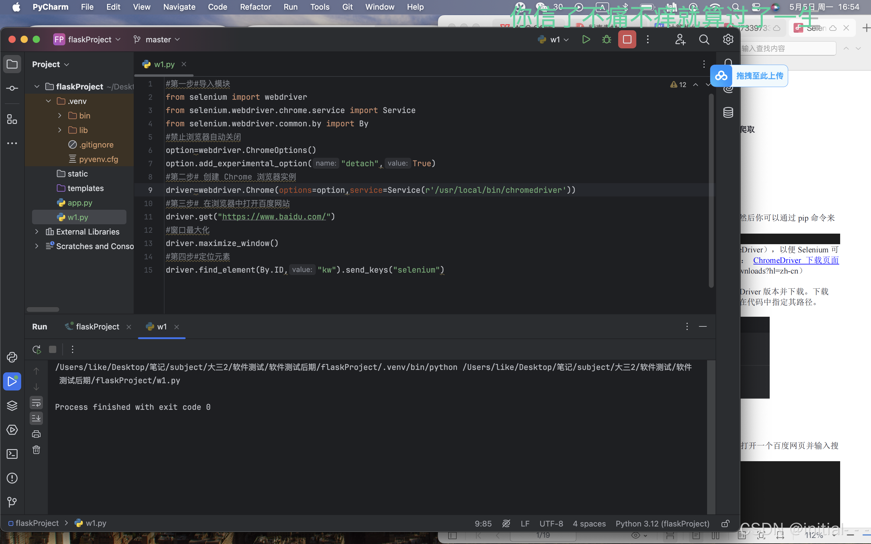Click the green Run button in toolbar
Viewport: 871px width, 544px height.
(x=586, y=40)
